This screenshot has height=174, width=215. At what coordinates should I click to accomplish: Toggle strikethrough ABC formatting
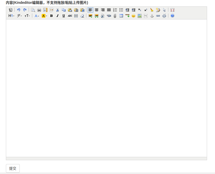coord(70,16)
